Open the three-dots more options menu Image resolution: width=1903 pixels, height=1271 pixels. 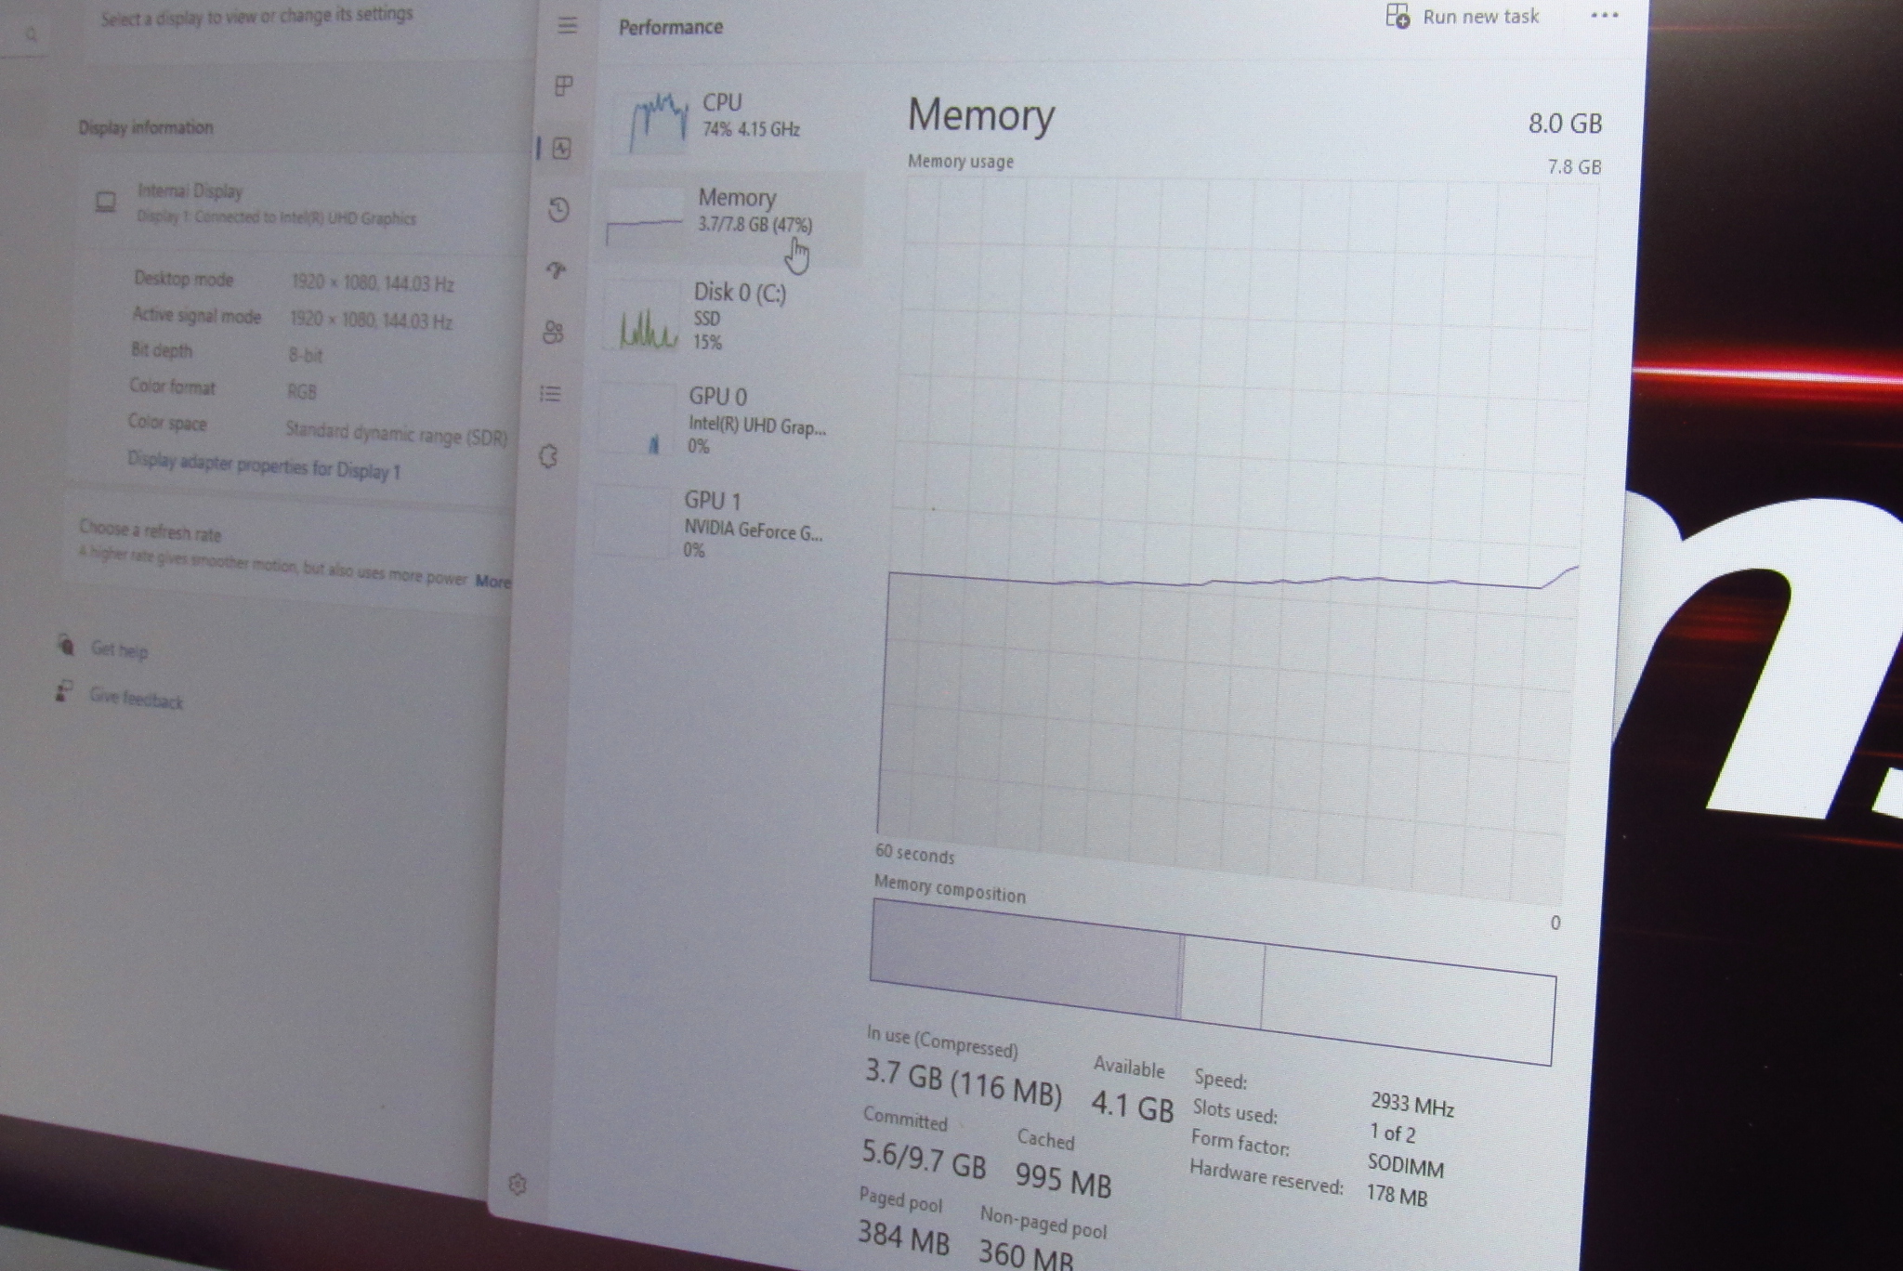[x=1604, y=16]
